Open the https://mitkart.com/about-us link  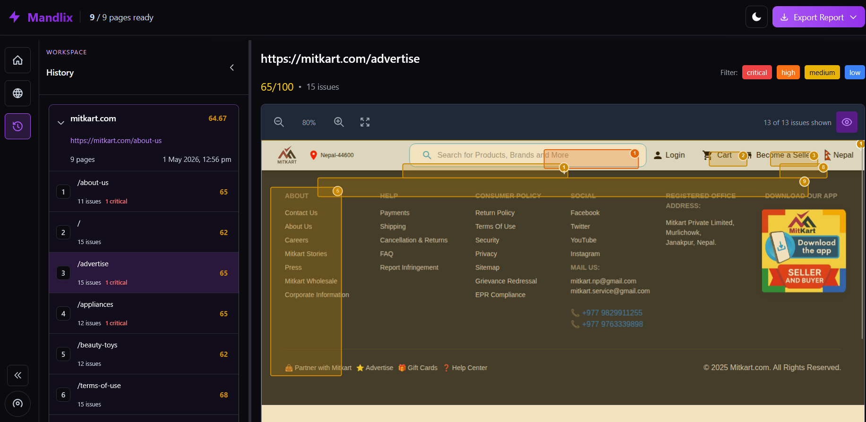click(116, 141)
